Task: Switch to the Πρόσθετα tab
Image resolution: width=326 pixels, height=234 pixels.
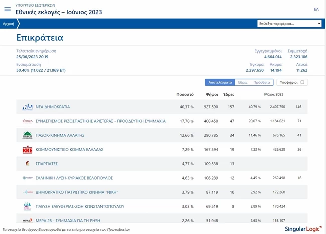Action: (x=261, y=82)
